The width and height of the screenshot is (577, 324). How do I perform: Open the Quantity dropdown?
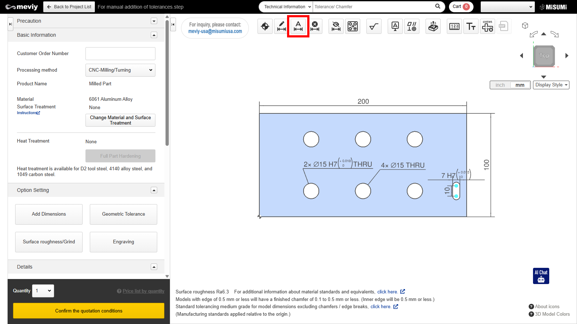pyautogui.click(x=43, y=291)
